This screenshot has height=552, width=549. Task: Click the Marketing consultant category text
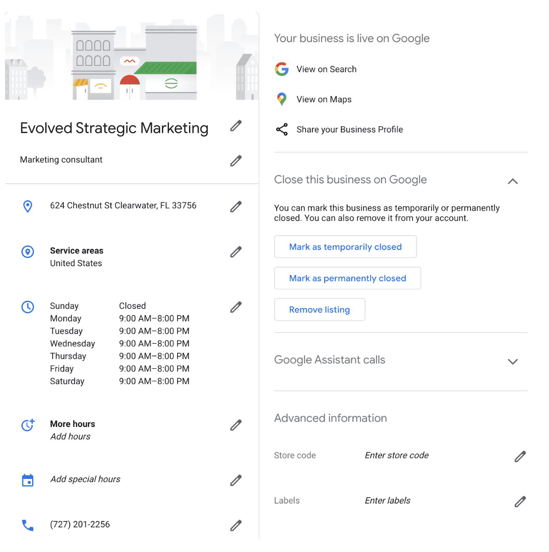(x=61, y=159)
